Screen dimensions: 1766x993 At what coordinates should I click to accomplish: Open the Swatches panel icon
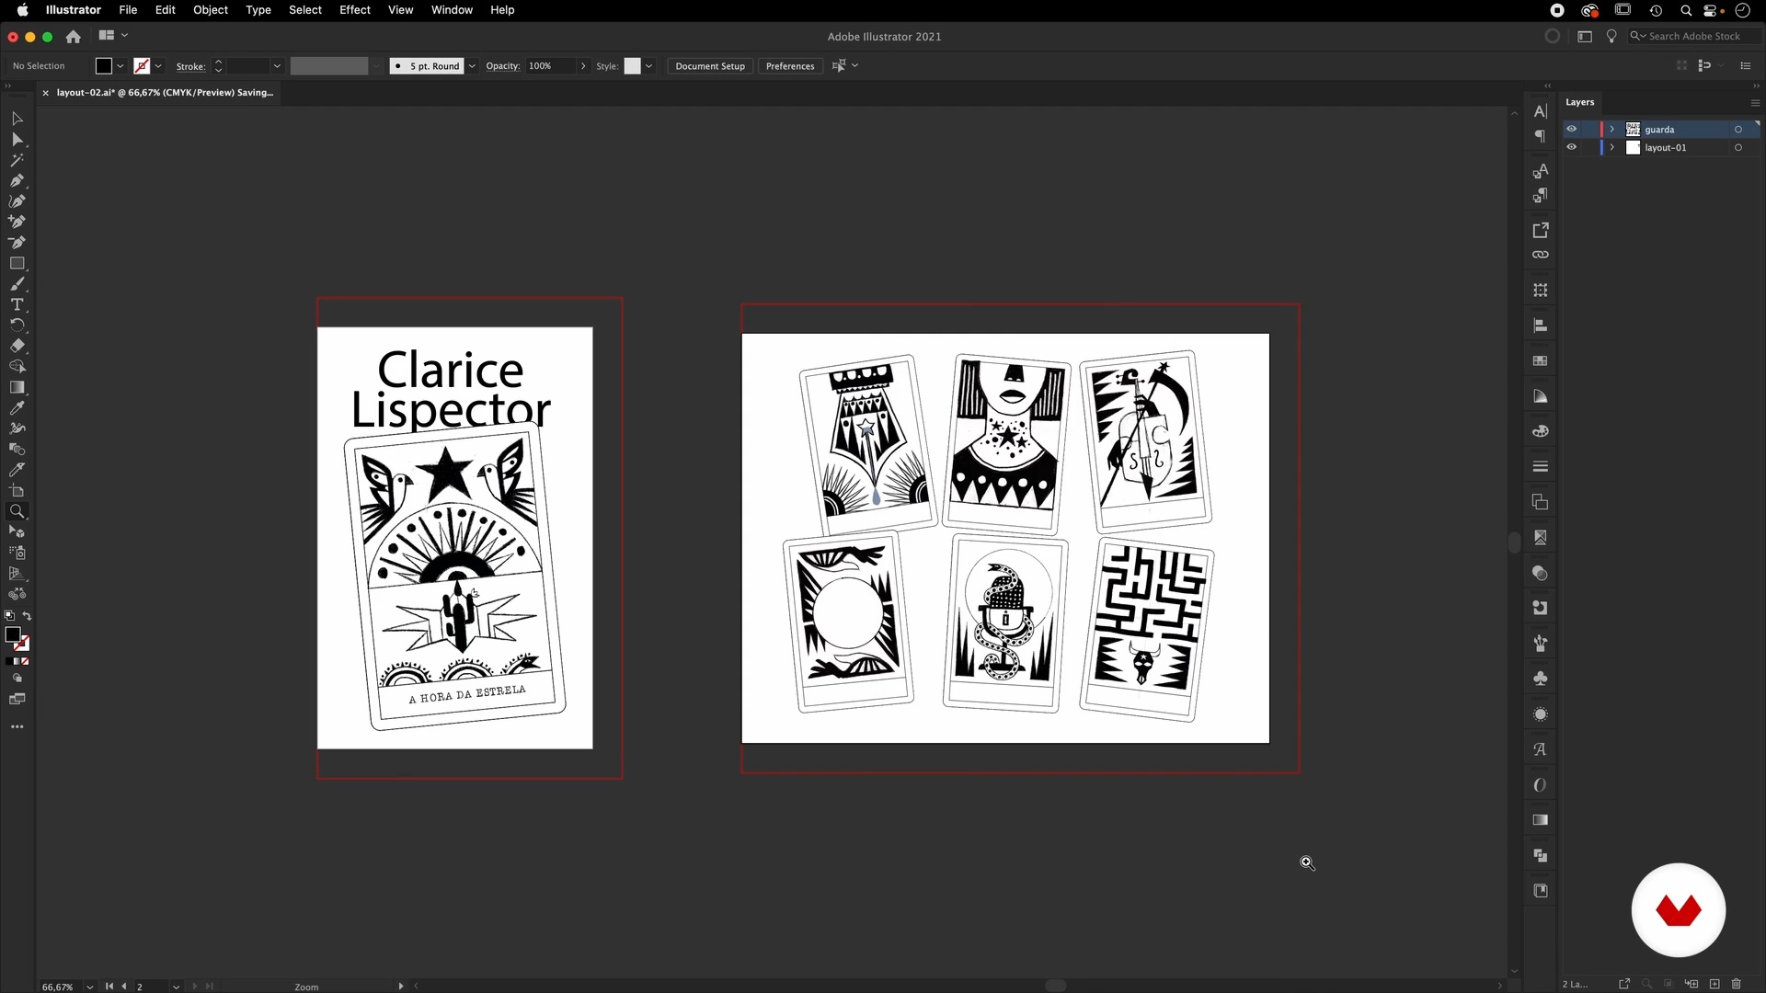pyautogui.click(x=1541, y=360)
